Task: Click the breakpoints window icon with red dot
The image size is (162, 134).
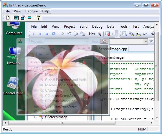Action: click(108, 34)
